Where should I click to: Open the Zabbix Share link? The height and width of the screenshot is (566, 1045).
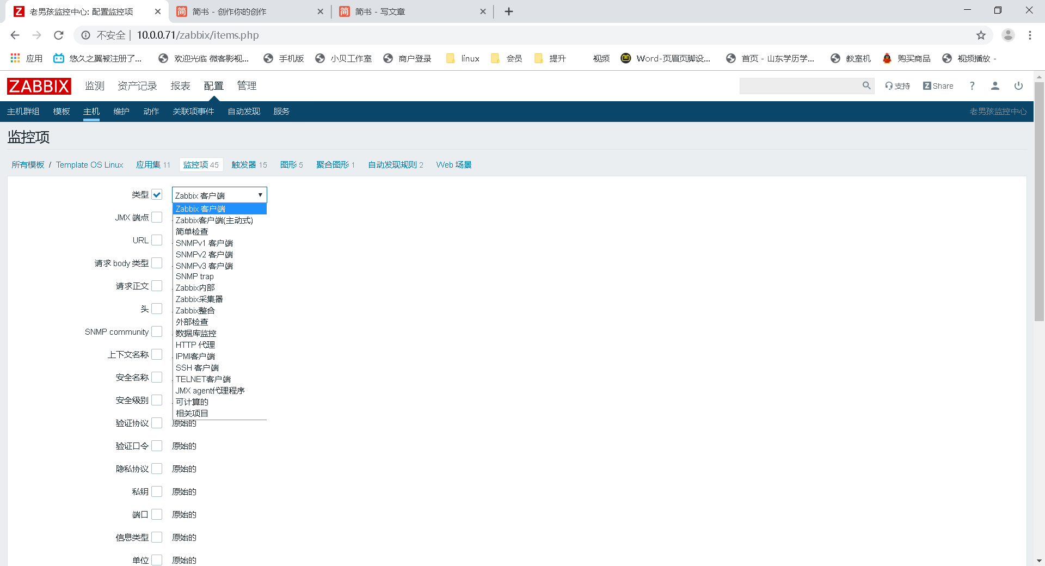point(938,86)
